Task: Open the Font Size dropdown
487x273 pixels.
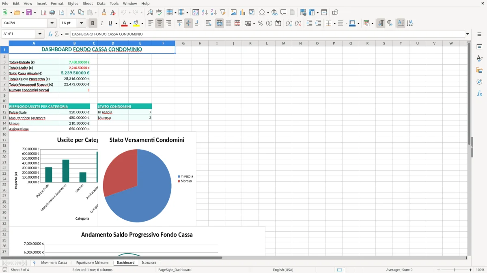Action: (81, 23)
